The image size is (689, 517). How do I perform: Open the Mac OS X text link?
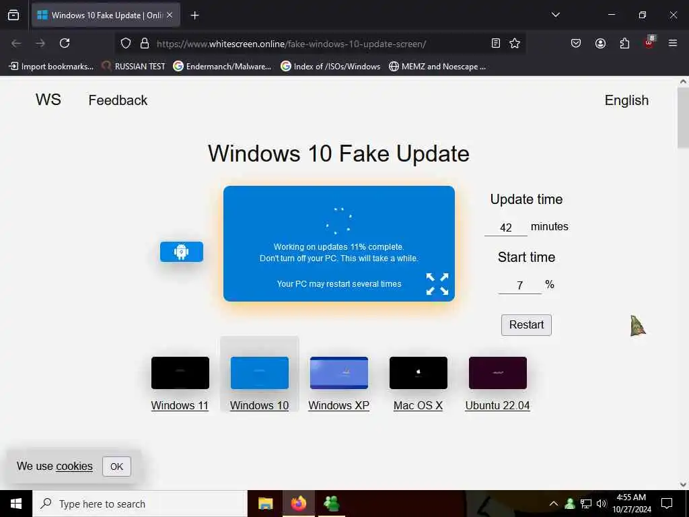click(x=418, y=405)
